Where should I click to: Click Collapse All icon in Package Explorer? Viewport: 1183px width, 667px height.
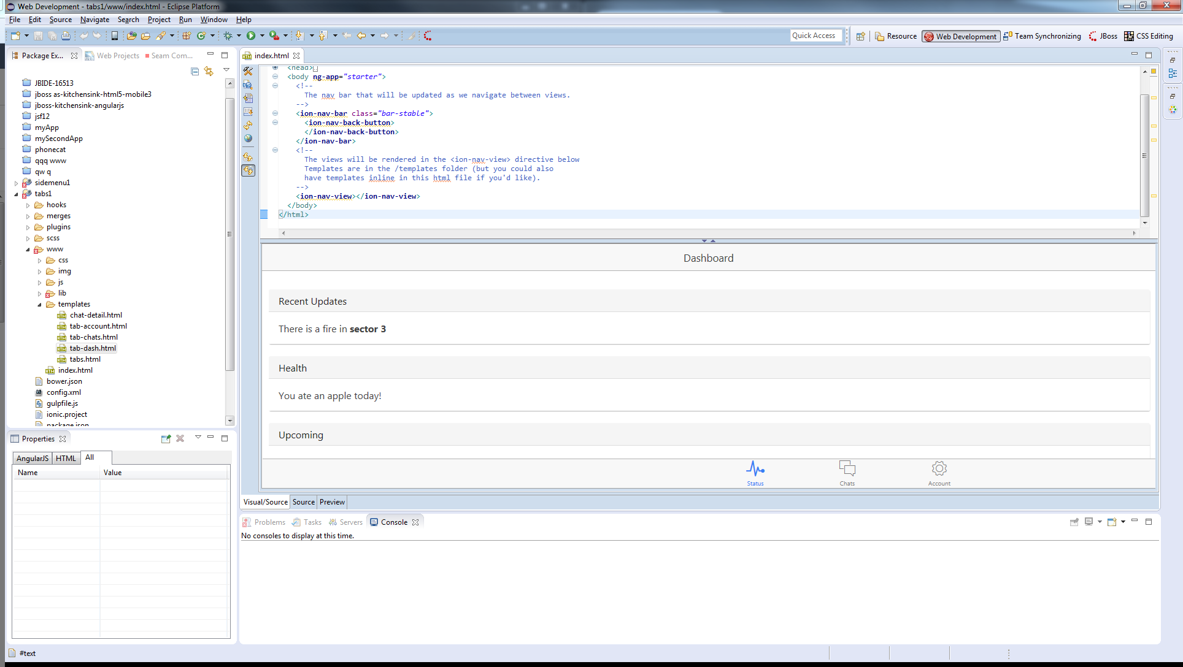[x=195, y=72]
